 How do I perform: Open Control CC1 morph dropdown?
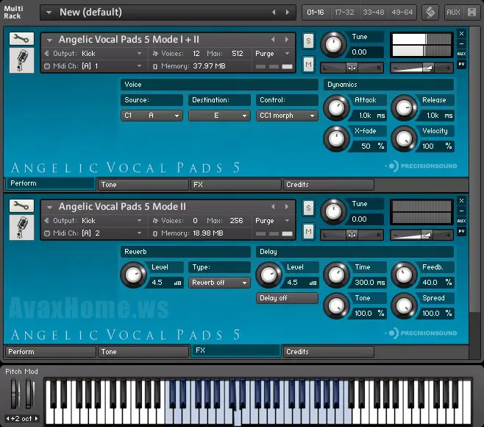coord(287,116)
